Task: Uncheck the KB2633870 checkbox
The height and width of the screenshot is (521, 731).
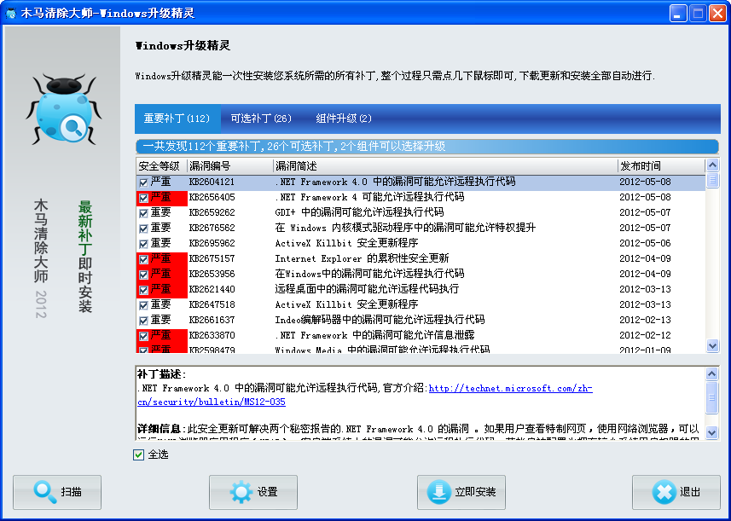Action: [x=143, y=337]
